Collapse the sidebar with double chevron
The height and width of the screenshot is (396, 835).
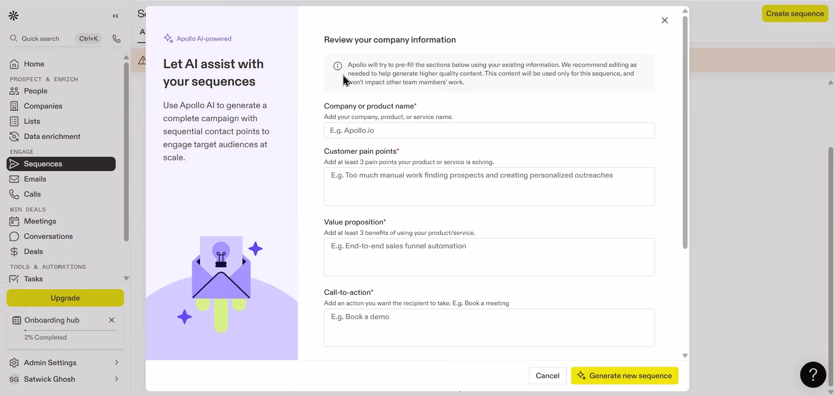(x=115, y=16)
